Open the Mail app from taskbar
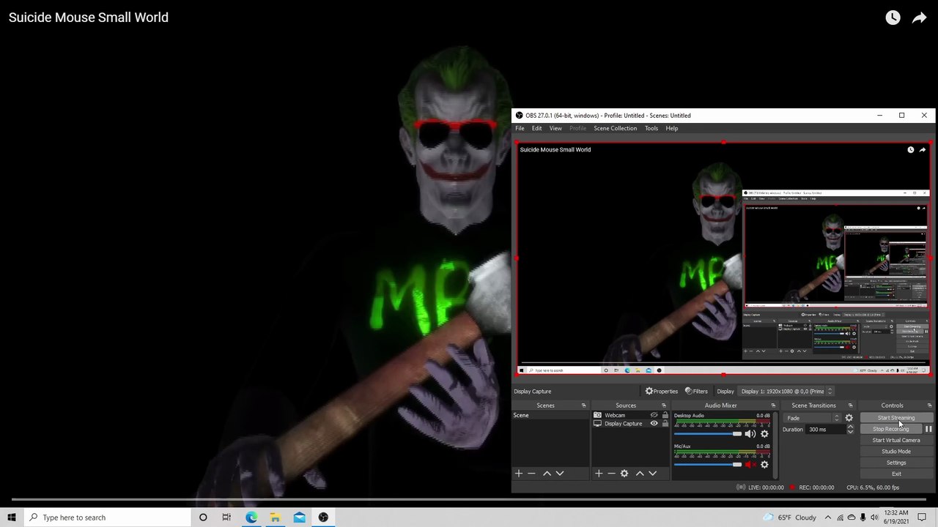Viewport: 938px width, 527px height. 299,517
